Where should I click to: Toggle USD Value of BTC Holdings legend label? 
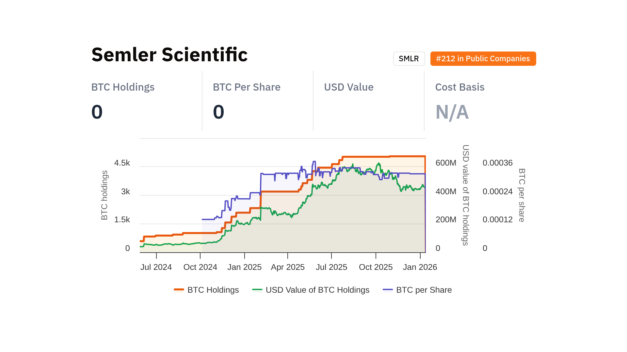point(317,290)
